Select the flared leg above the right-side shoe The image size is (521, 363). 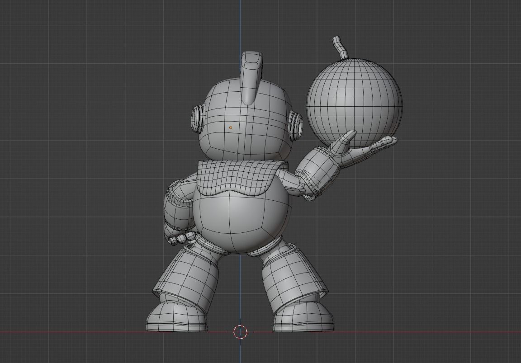[294, 278]
